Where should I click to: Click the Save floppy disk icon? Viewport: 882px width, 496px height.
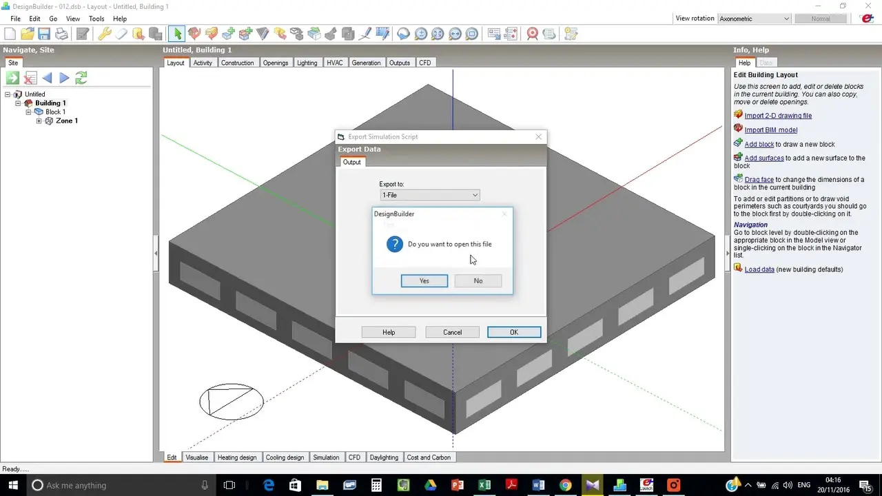tap(44, 33)
